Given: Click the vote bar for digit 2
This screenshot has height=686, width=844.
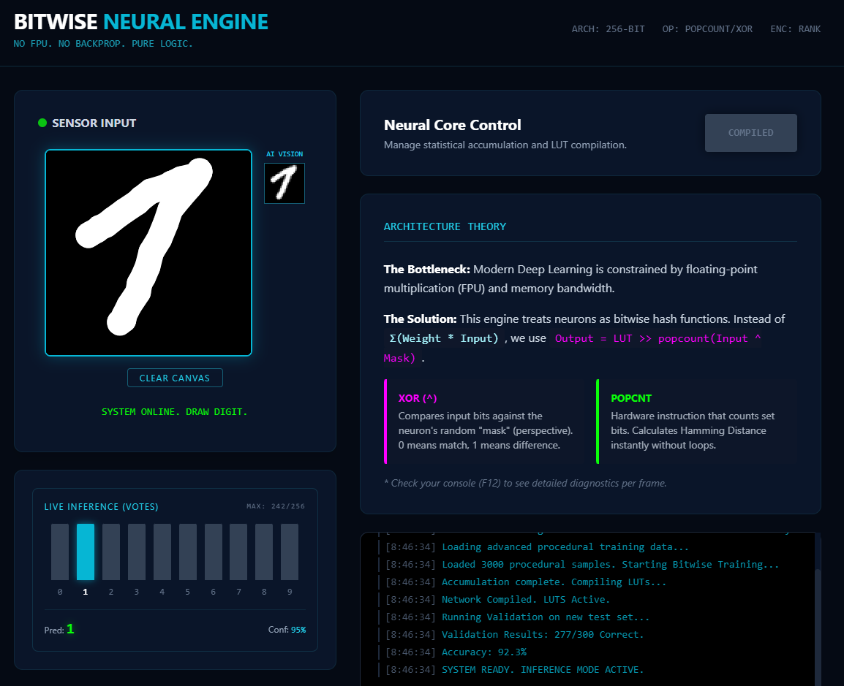Looking at the screenshot, I should point(111,552).
